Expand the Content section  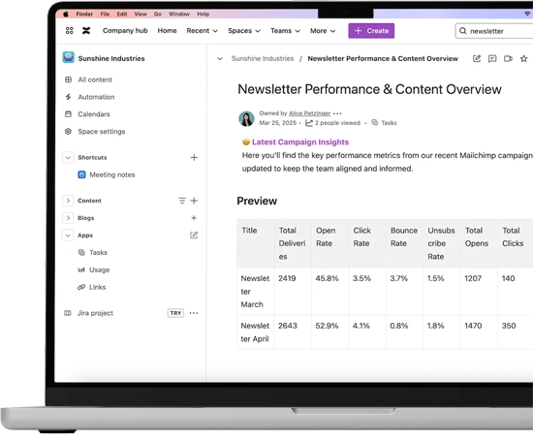pyautogui.click(x=68, y=201)
